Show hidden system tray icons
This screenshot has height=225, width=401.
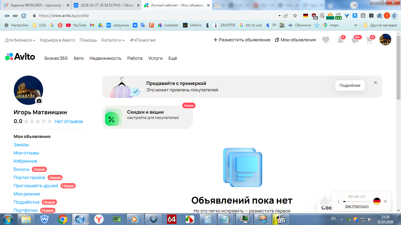pos(341,219)
